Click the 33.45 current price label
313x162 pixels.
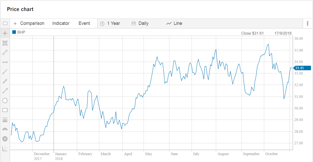[x=300, y=68]
